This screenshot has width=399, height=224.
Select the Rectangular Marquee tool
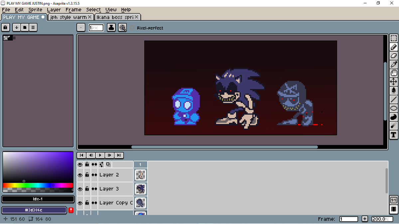coord(393,38)
